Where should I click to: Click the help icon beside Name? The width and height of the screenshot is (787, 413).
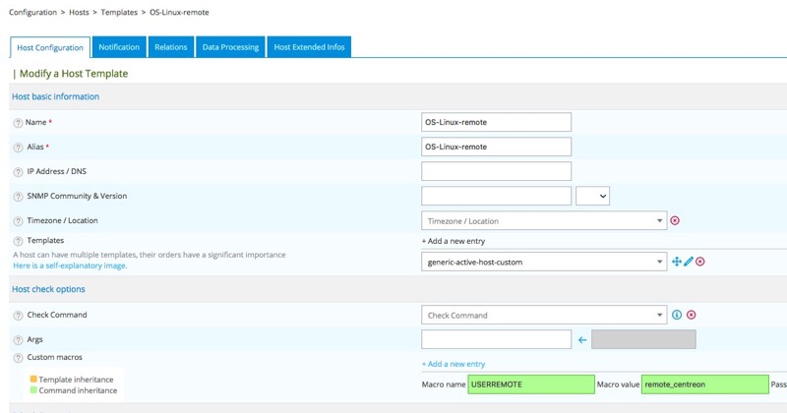18,123
